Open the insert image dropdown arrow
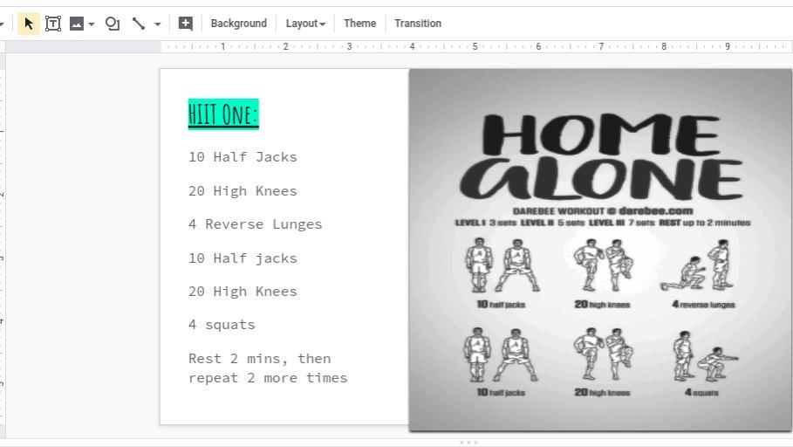 (92, 24)
